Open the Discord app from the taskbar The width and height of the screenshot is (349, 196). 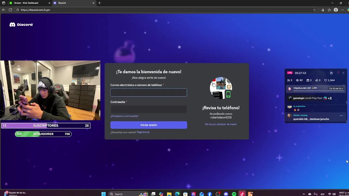click(x=226, y=194)
